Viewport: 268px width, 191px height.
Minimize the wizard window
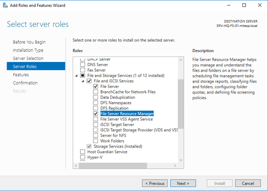point(229,5)
